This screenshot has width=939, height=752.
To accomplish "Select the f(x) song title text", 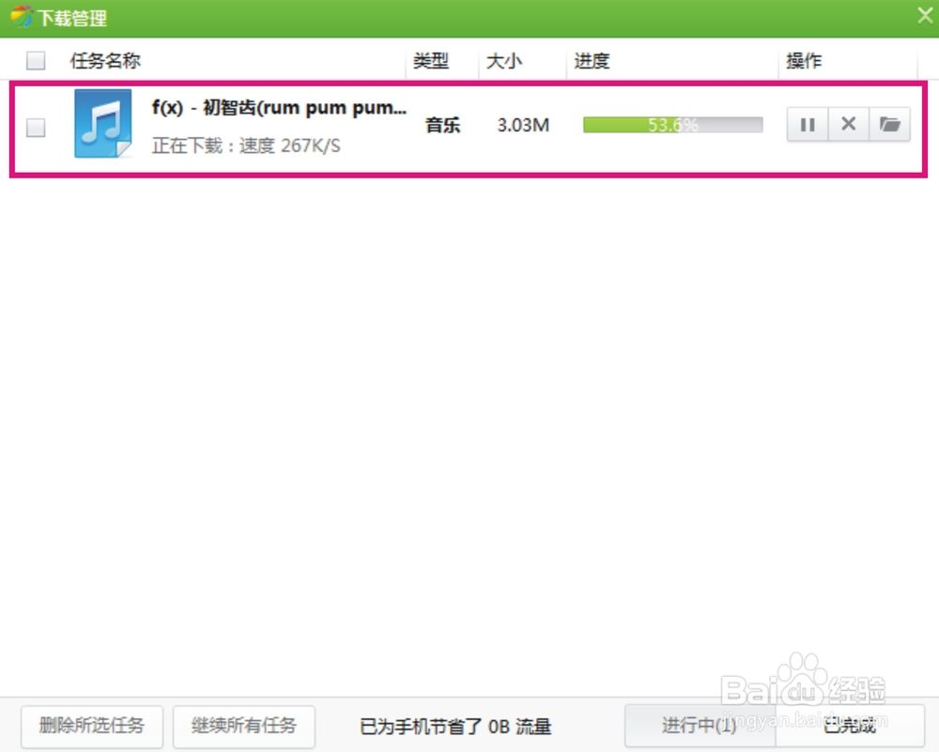I will (279, 108).
